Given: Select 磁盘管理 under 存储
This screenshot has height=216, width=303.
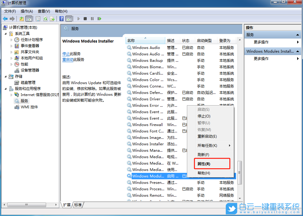Looking at the screenshot, I should 28,82.
